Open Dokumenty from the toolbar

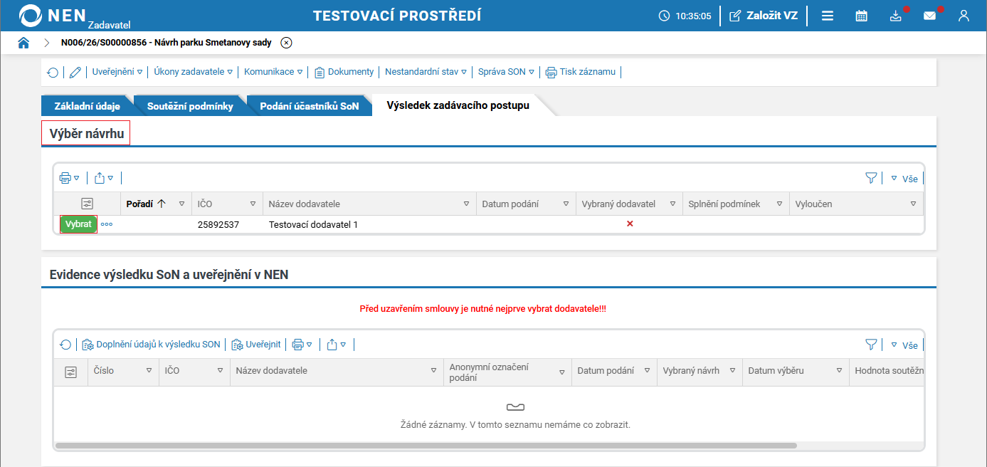pos(344,72)
